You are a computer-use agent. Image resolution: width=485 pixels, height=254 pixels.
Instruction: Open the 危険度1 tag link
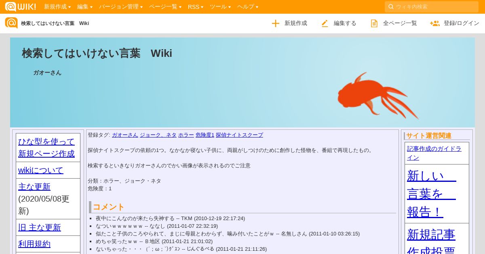(205, 135)
